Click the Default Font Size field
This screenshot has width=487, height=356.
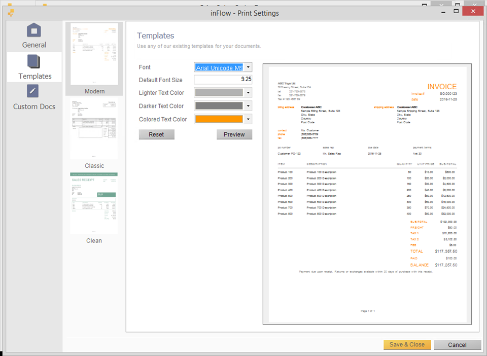point(223,80)
